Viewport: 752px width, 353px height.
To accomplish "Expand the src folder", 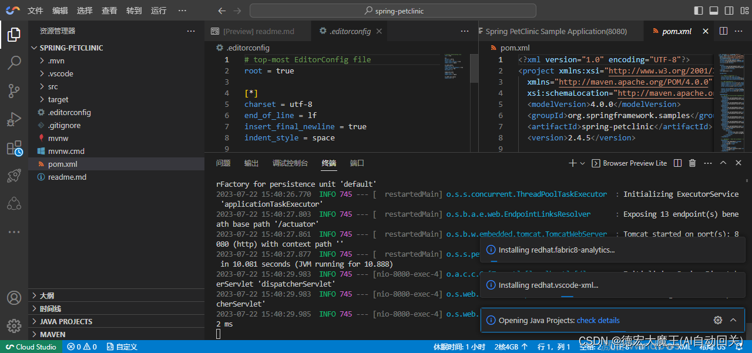I will point(116,86).
